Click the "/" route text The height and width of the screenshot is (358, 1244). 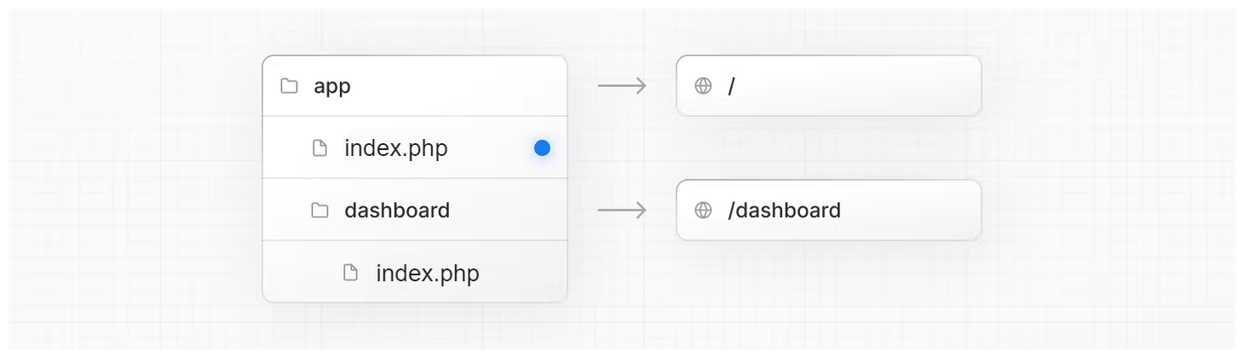731,86
